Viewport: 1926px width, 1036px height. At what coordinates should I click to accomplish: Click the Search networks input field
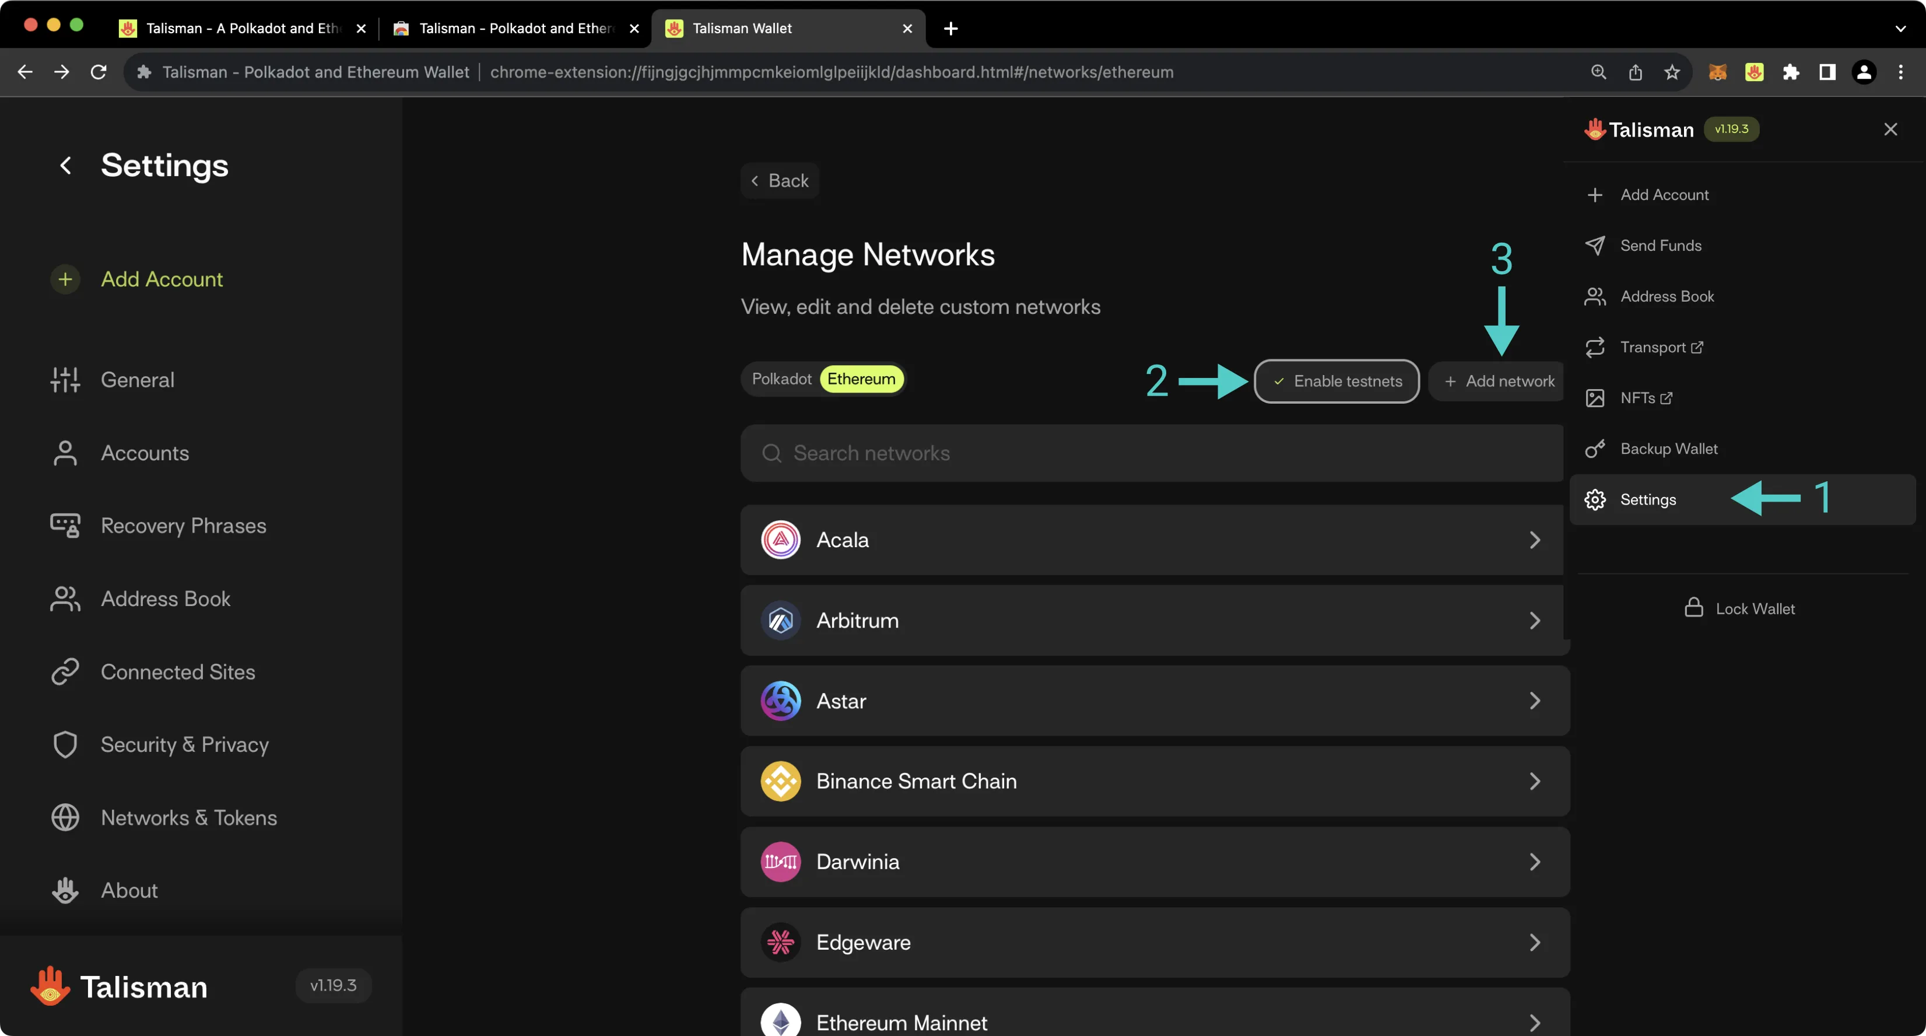click(x=1152, y=453)
